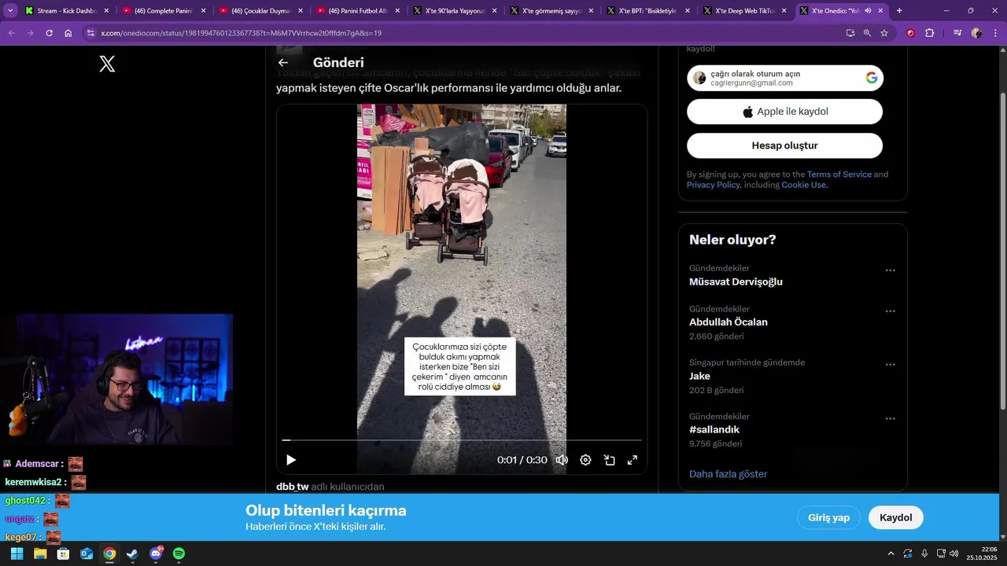Switch to Çocuklar Duymasın YouTube tab
The image size is (1007, 566).
260,11
